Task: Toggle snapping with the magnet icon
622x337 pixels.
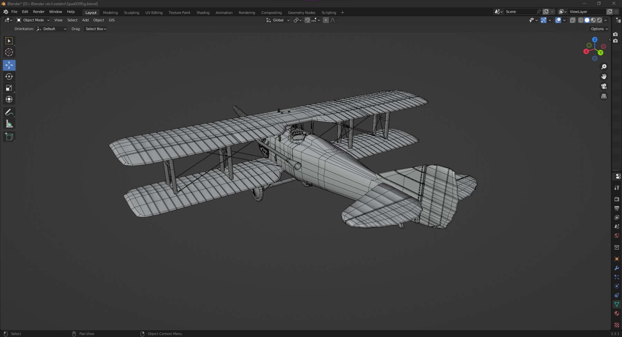Action: point(307,20)
